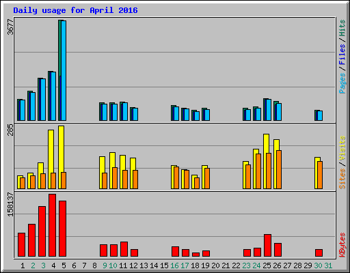The width and height of the screenshot is (350, 273).
Task: Click green day label 24 on the x-axis
Action: (x=256, y=265)
